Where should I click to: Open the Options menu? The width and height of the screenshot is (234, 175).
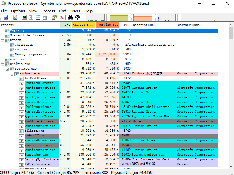pyautogui.click(x=18, y=11)
